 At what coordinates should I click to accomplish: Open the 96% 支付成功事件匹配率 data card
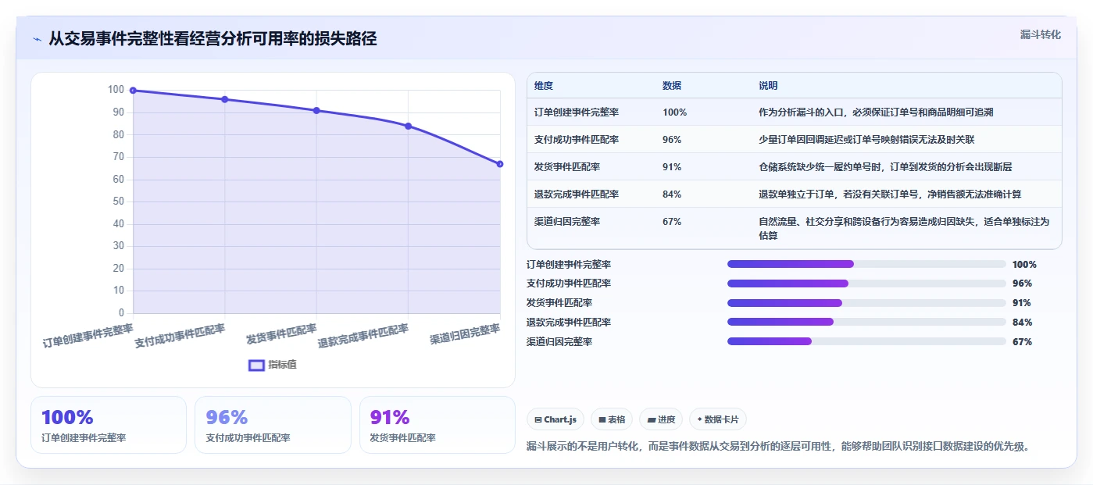(x=273, y=425)
